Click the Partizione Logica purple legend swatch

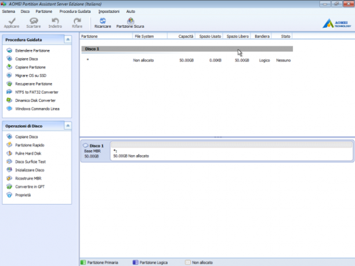pos(135,263)
